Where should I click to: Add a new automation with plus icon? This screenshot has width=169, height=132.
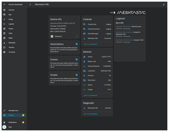tap(77, 44)
